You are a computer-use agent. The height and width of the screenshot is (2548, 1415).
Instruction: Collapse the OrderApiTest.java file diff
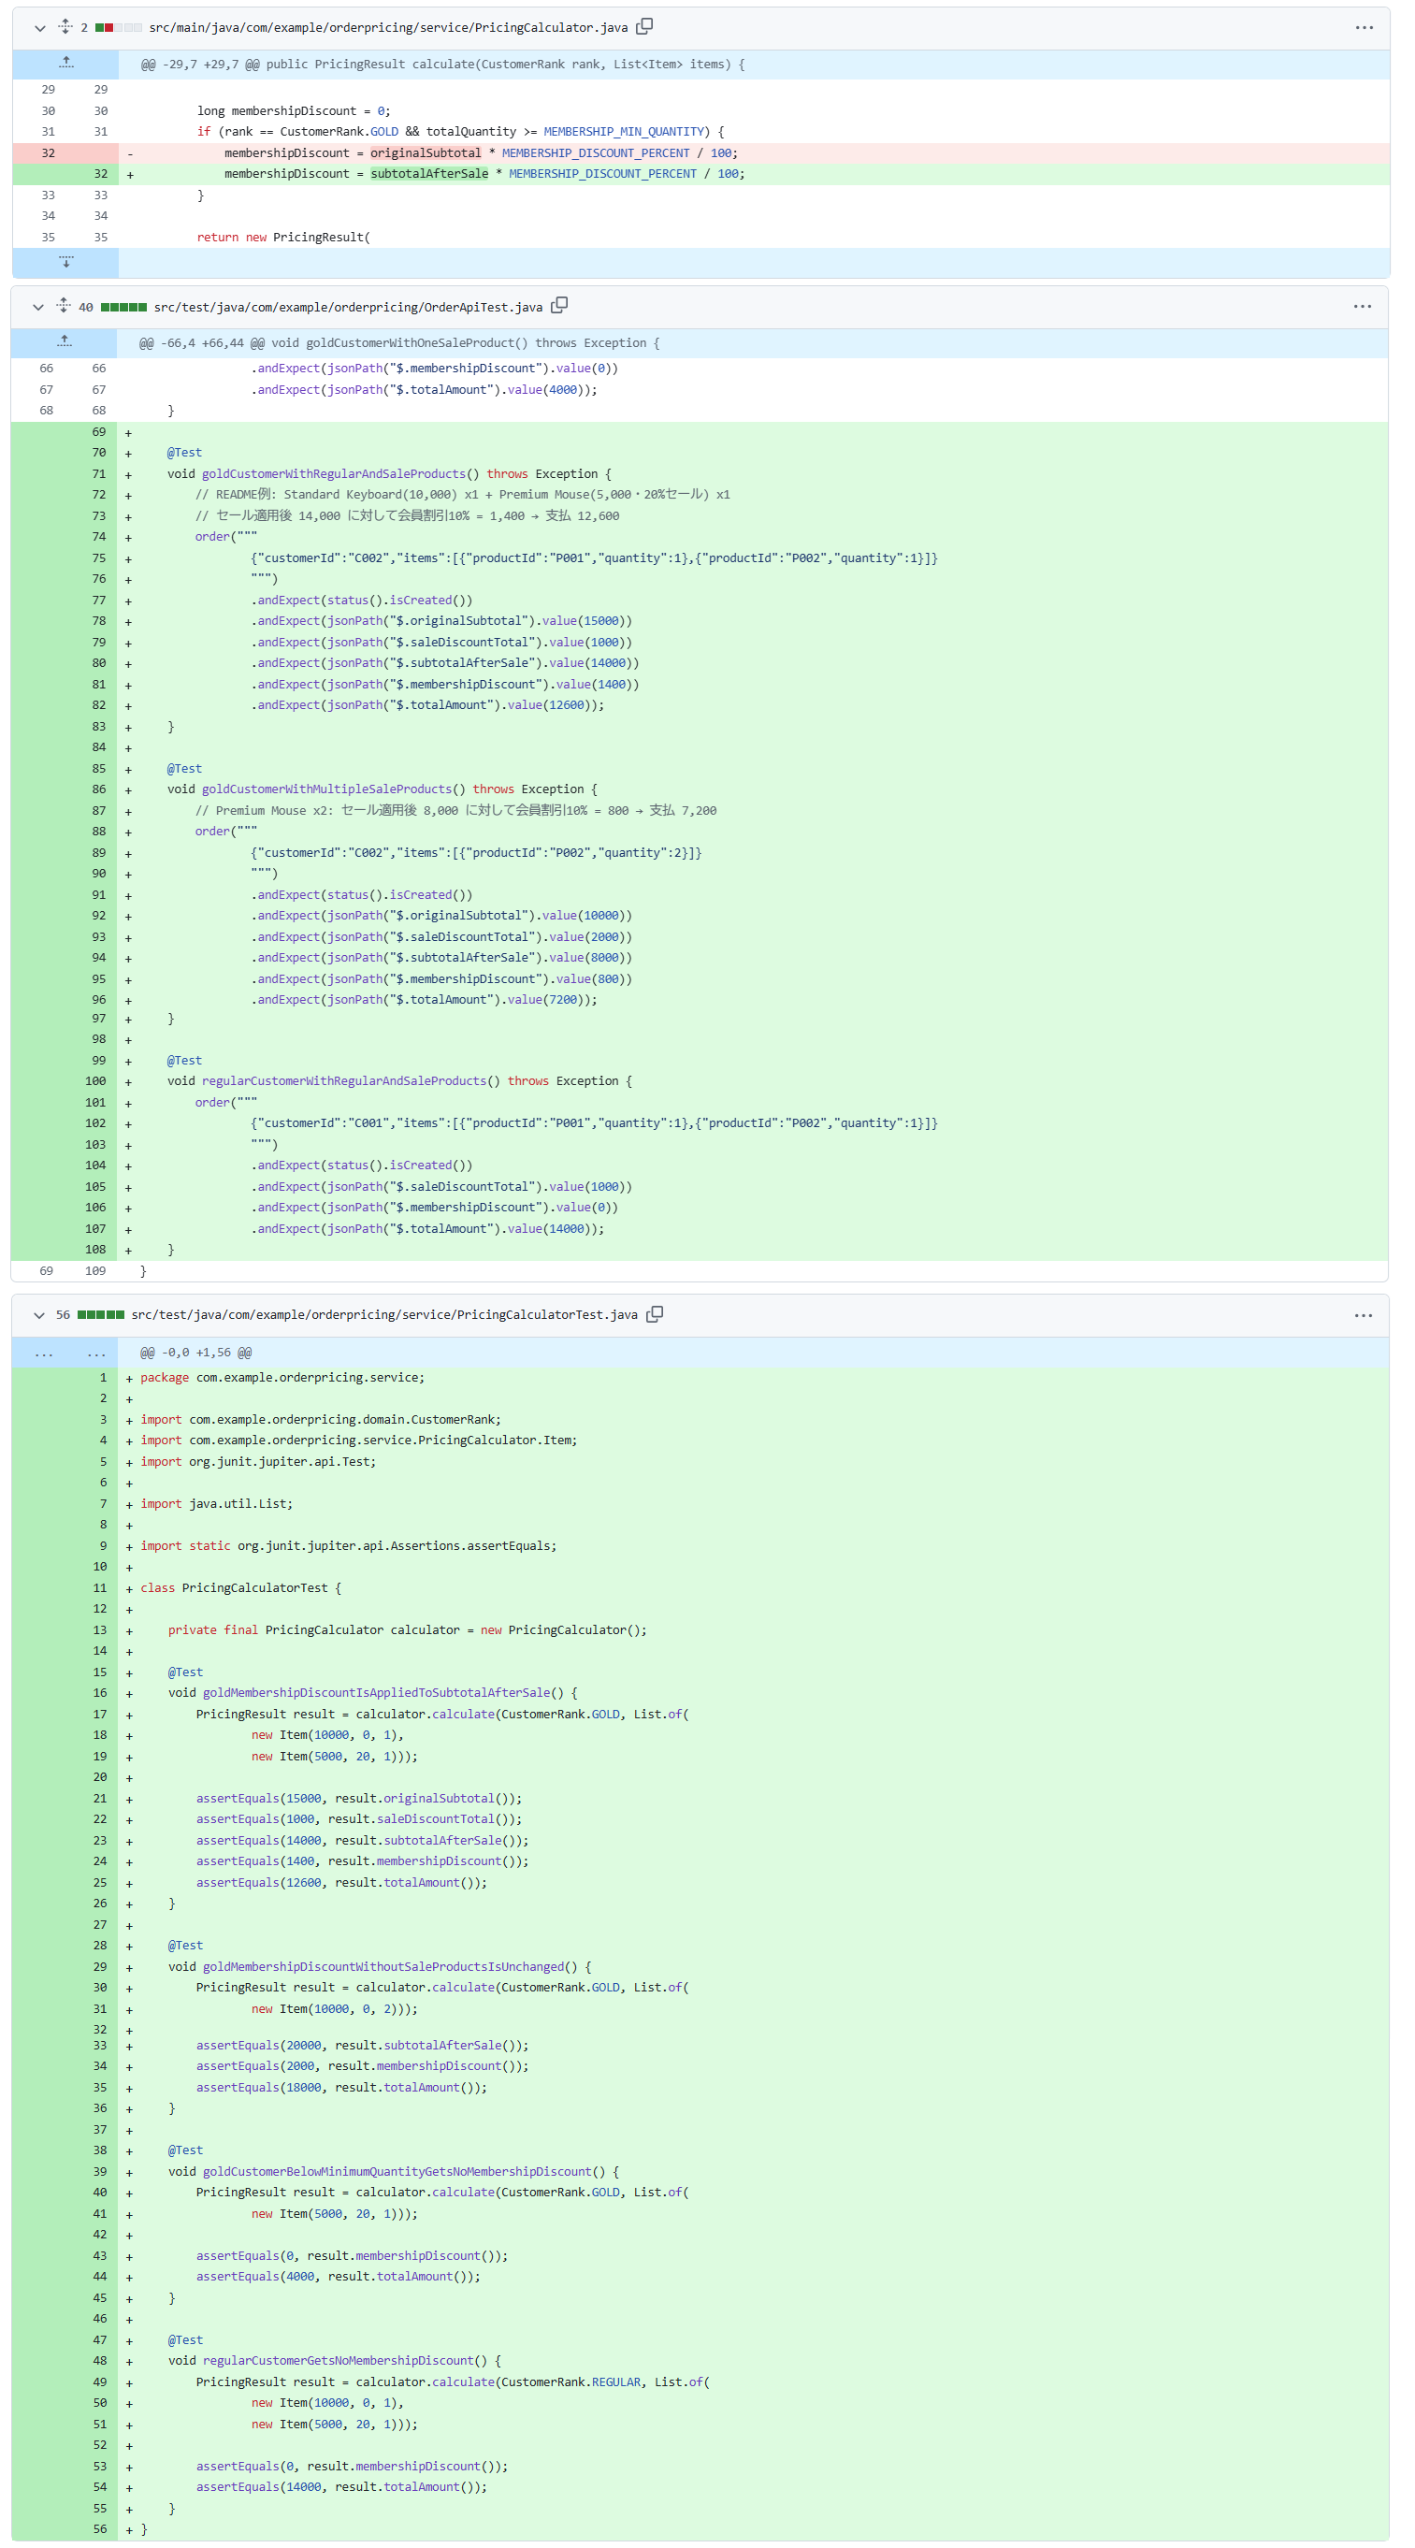pyautogui.click(x=37, y=307)
